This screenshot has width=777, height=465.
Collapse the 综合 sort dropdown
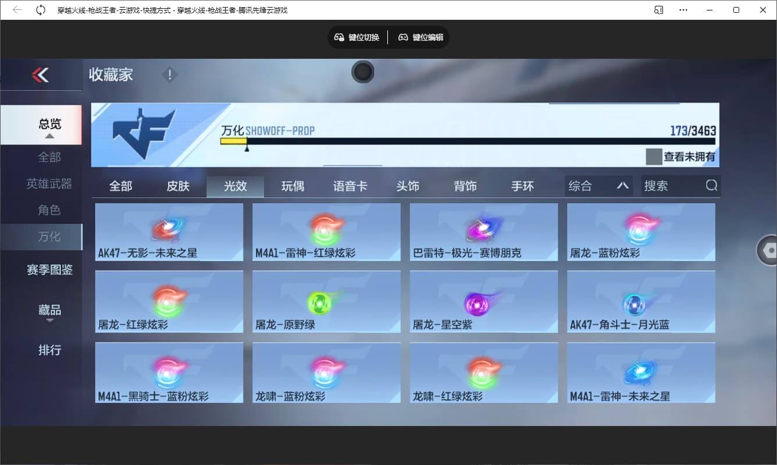tap(623, 185)
